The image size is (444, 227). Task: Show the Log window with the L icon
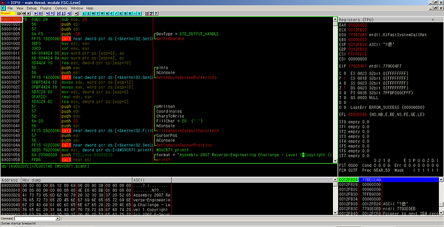(x=84, y=14)
